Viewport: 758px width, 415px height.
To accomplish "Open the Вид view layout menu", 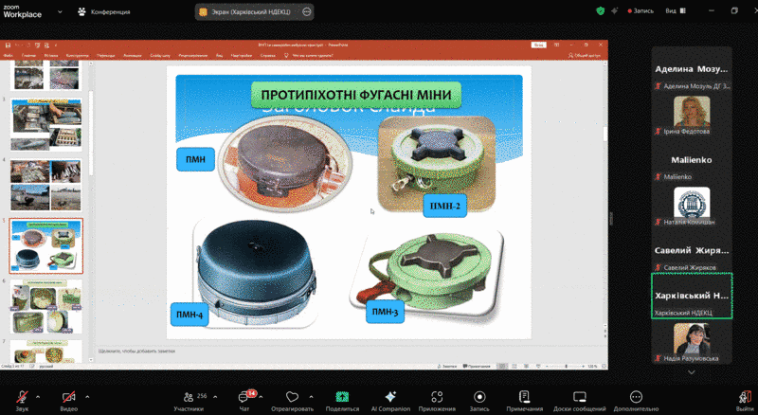I will click(x=676, y=10).
